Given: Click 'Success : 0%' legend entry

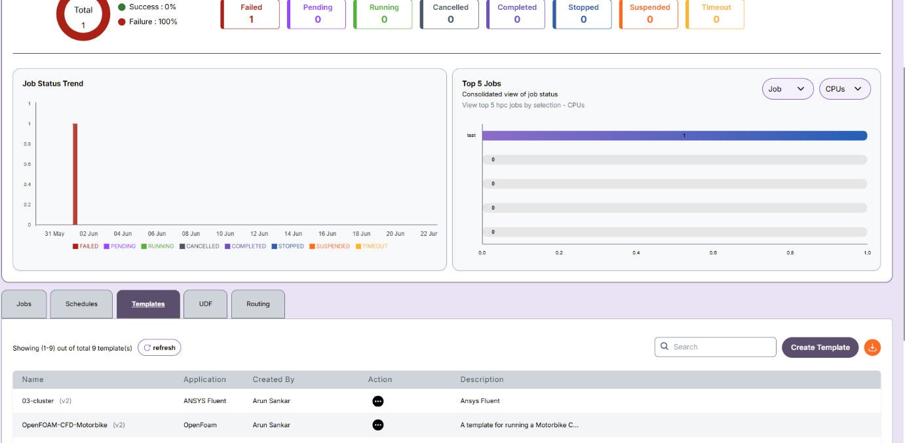Looking at the screenshot, I should point(147,7).
